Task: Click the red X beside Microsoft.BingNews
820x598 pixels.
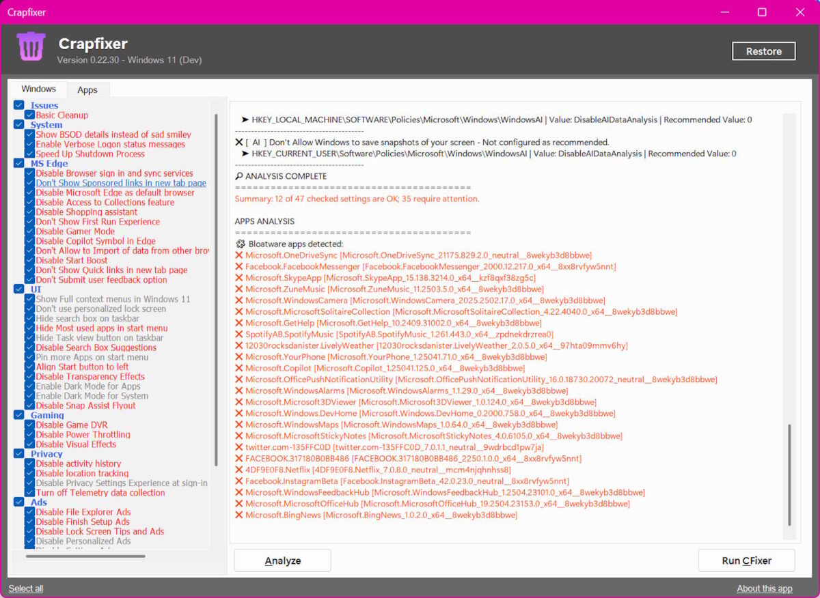Action: pos(241,515)
